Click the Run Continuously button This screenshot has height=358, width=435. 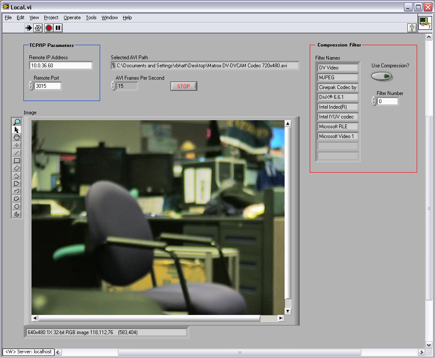coord(38,28)
